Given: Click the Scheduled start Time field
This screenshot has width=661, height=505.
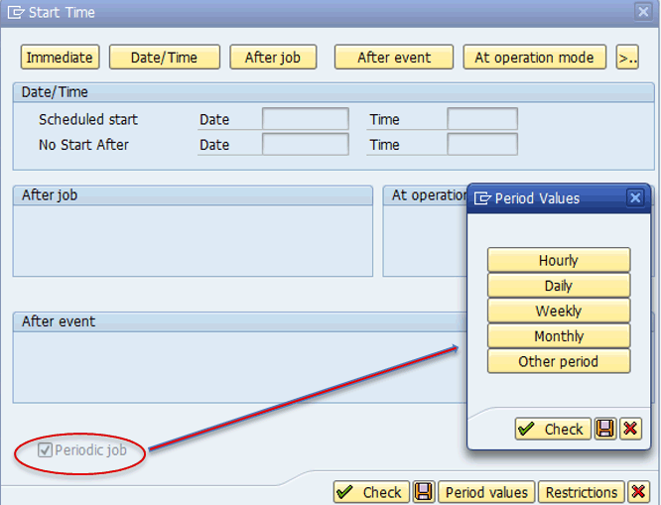Looking at the screenshot, I should (x=482, y=119).
